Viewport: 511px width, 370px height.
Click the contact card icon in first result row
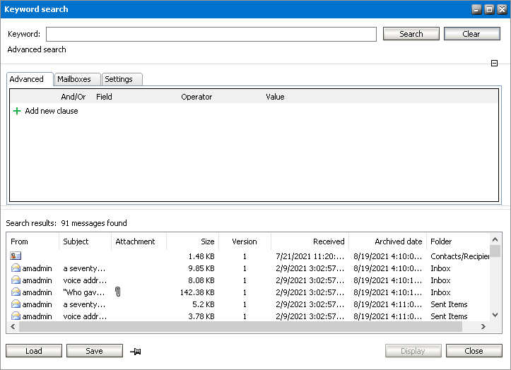[x=16, y=256]
